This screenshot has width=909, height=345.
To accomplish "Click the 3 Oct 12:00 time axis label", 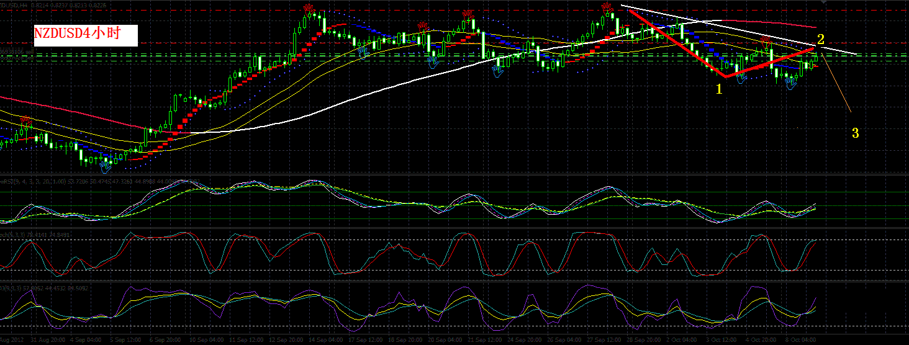I will pyautogui.click(x=721, y=339).
